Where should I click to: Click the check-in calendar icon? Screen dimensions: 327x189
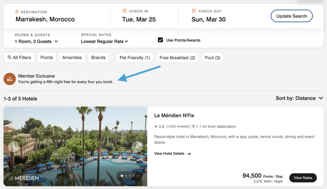(x=125, y=11)
